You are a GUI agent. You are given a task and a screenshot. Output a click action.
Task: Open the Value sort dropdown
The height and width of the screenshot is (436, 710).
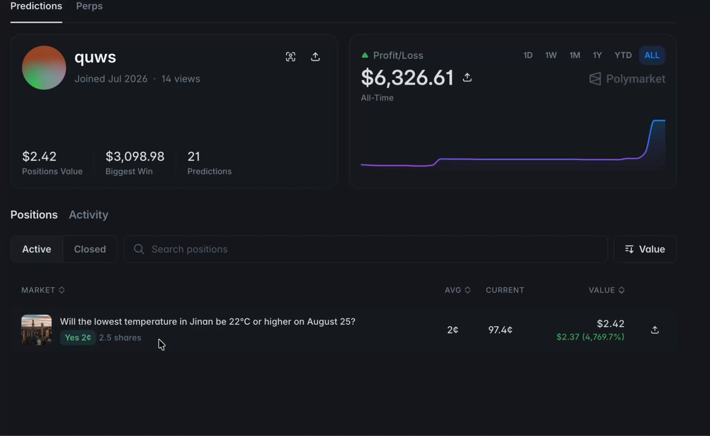click(x=645, y=249)
